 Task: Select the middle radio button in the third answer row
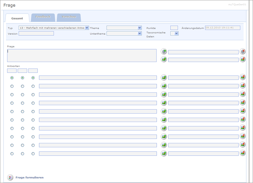(x=22, y=95)
